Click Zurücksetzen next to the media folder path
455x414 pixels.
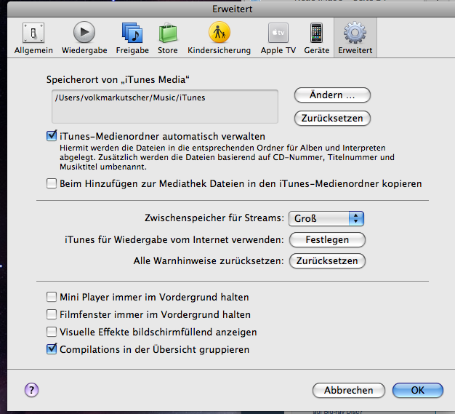(x=332, y=119)
